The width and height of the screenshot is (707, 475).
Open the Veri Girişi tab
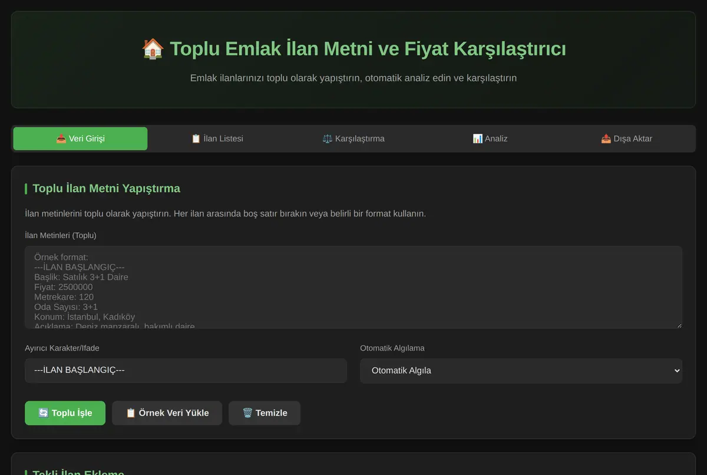pos(80,138)
